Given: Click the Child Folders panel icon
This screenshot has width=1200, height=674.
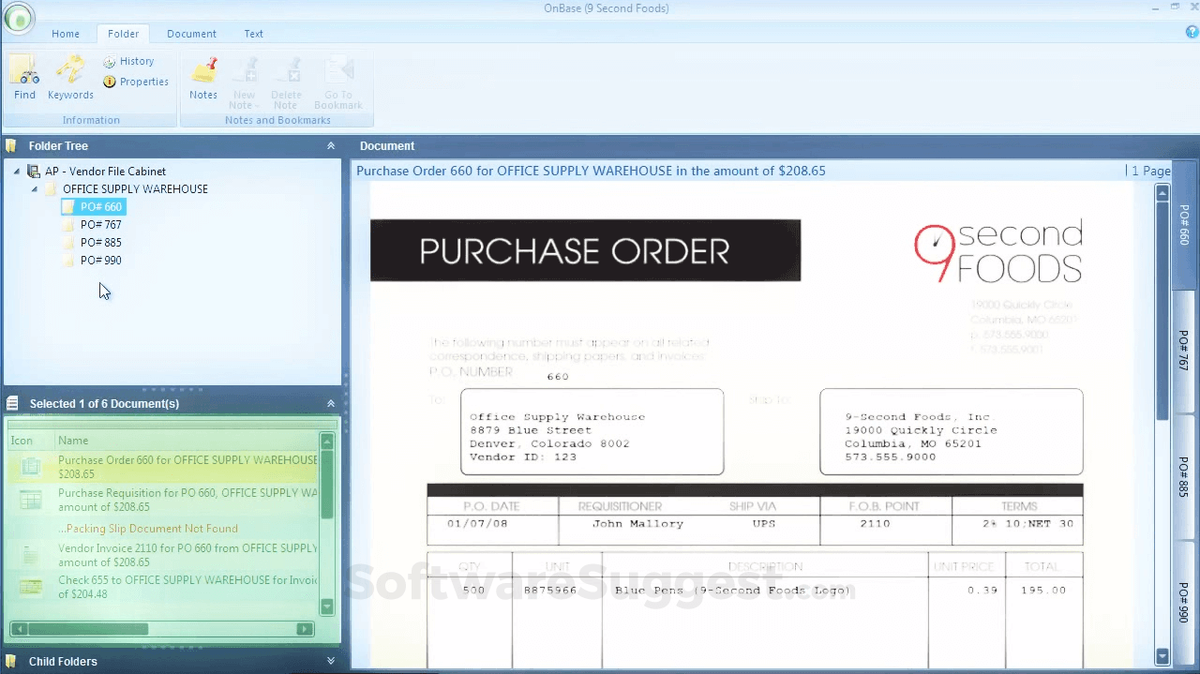Looking at the screenshot, I should 10,661.
